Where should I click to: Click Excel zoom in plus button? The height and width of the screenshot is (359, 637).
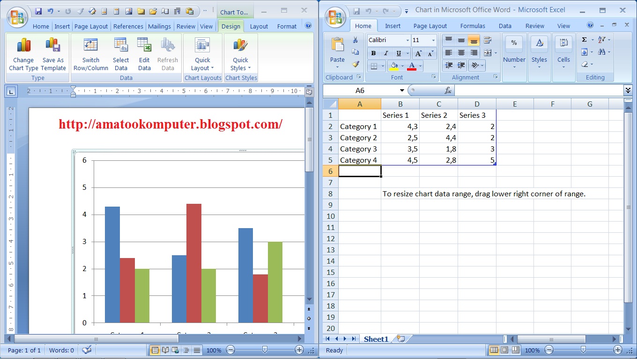point(618,350)
